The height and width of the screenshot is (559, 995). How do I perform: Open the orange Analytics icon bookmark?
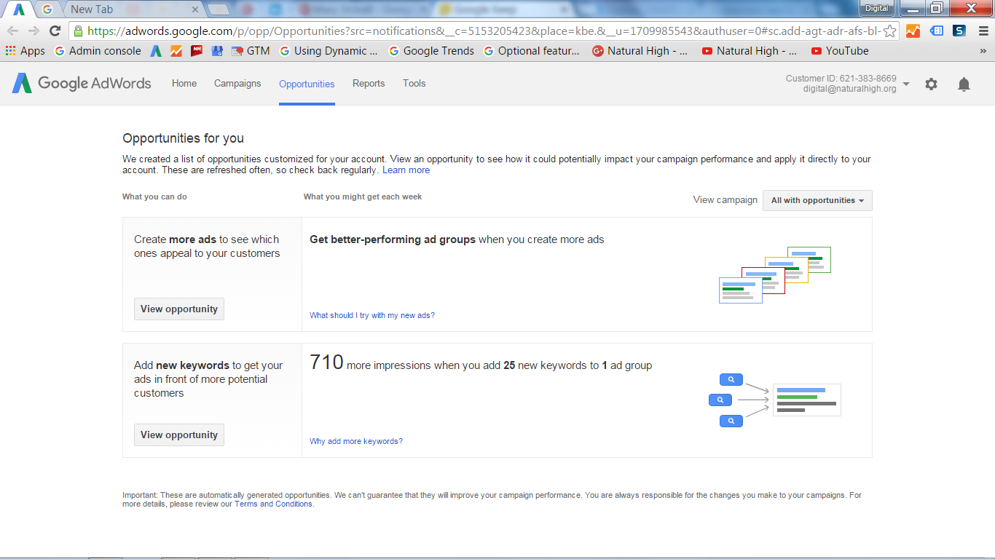(176, 51)
